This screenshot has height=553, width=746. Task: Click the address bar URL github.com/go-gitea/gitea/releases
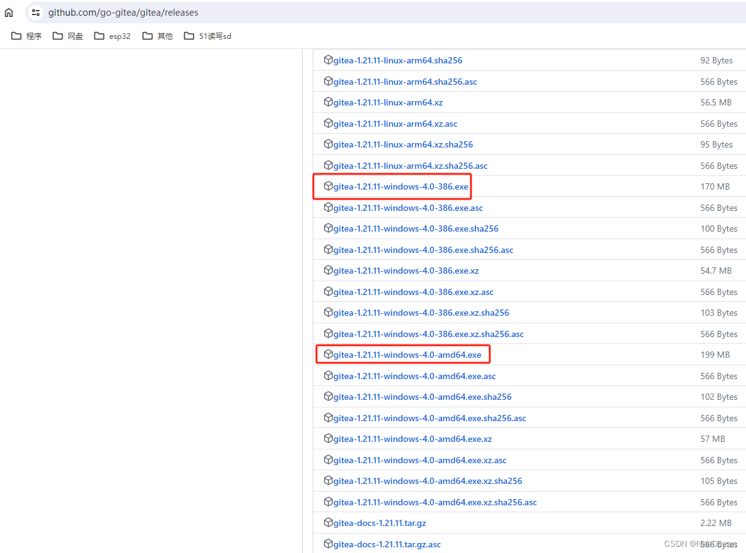click(x=123, y=13)
